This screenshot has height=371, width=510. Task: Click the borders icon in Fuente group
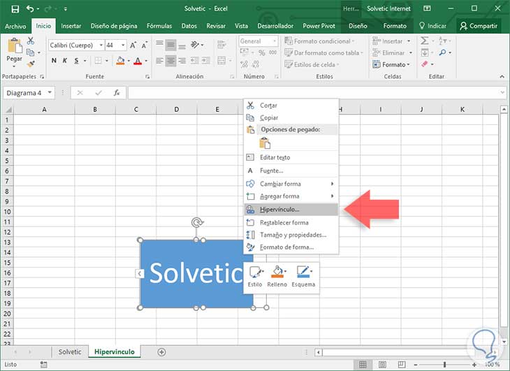(x=98, y=61)
